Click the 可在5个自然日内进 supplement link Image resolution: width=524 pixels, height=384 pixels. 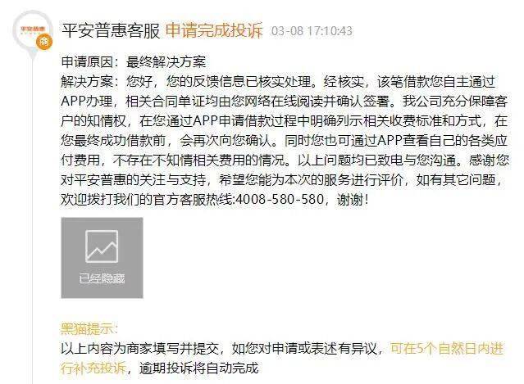pos(447,349)
